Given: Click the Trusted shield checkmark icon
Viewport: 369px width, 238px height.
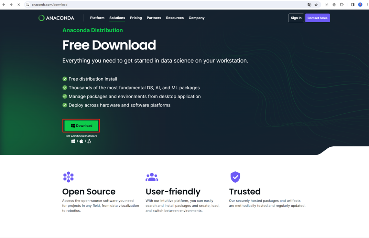Looking at the screenshot, I should point(235,177).
